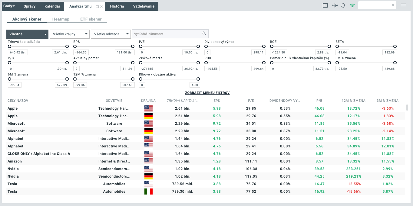
Task: Open the Všetky odvetvia dropdown
Action: 111,34
